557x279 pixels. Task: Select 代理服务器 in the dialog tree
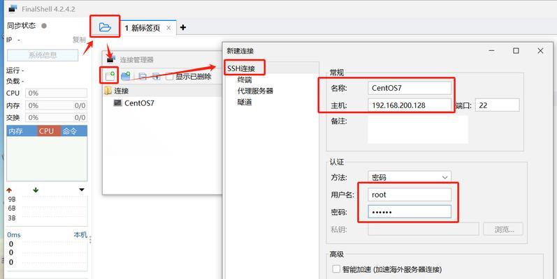pyautogui.click(x=255, y=91)
